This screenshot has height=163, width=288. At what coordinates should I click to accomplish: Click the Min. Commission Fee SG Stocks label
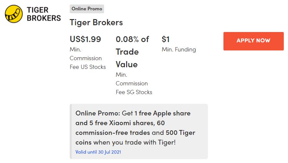click(x=134, y=83)
